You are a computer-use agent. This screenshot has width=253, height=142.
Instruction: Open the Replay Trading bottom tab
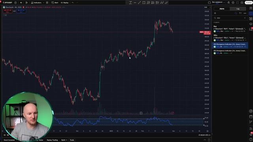(52, 140)
